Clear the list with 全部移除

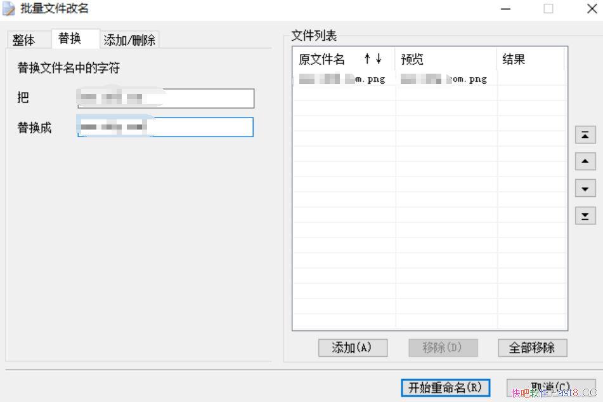tap(531, 347)
